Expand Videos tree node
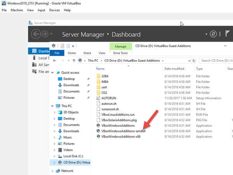 [x=54, y=150]
